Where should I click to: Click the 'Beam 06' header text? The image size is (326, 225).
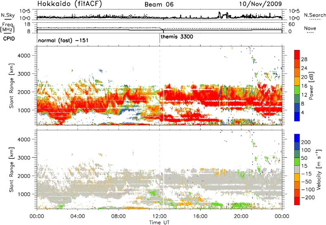point(159,4)
